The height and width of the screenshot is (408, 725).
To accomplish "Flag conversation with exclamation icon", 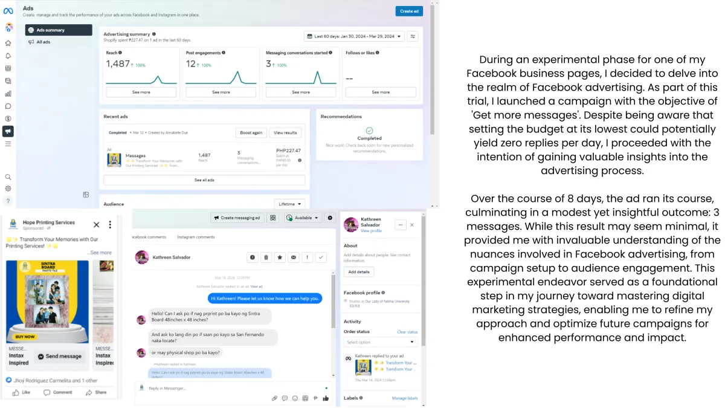I will pos(308,257).
